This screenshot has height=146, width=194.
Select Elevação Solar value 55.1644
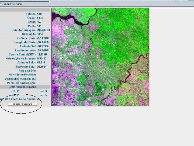coord(42,67)
